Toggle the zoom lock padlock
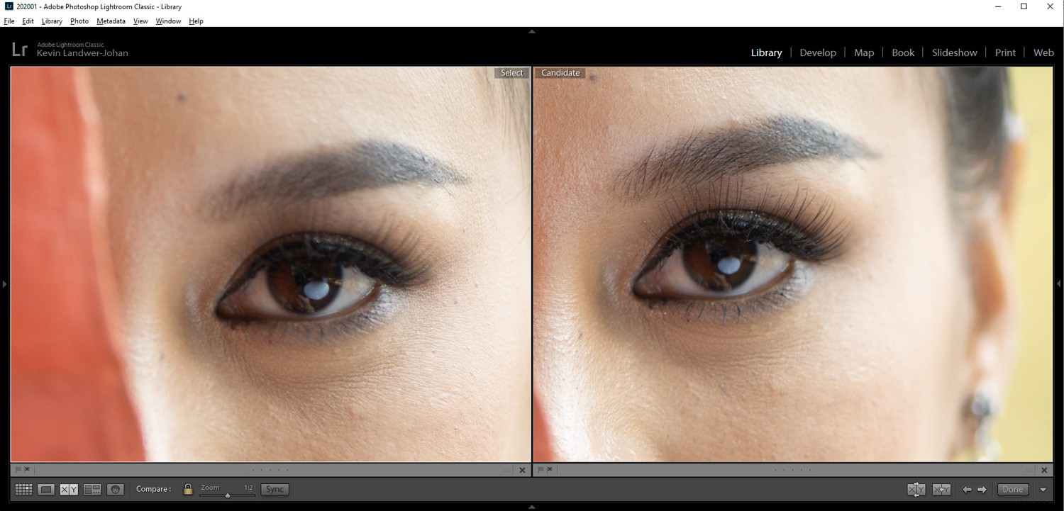1064x511 pixels. 187,489
